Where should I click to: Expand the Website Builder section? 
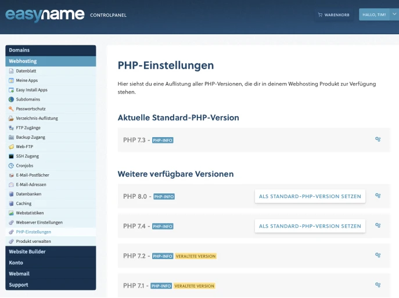click(51, 252)
